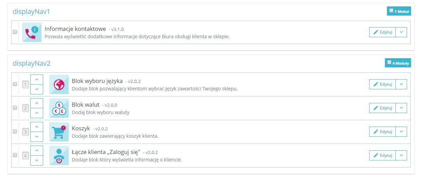Click the shopping cart icon for Koszyk
Image resolution: width=425 pixels, height=176 pixels.
(59, 132)
